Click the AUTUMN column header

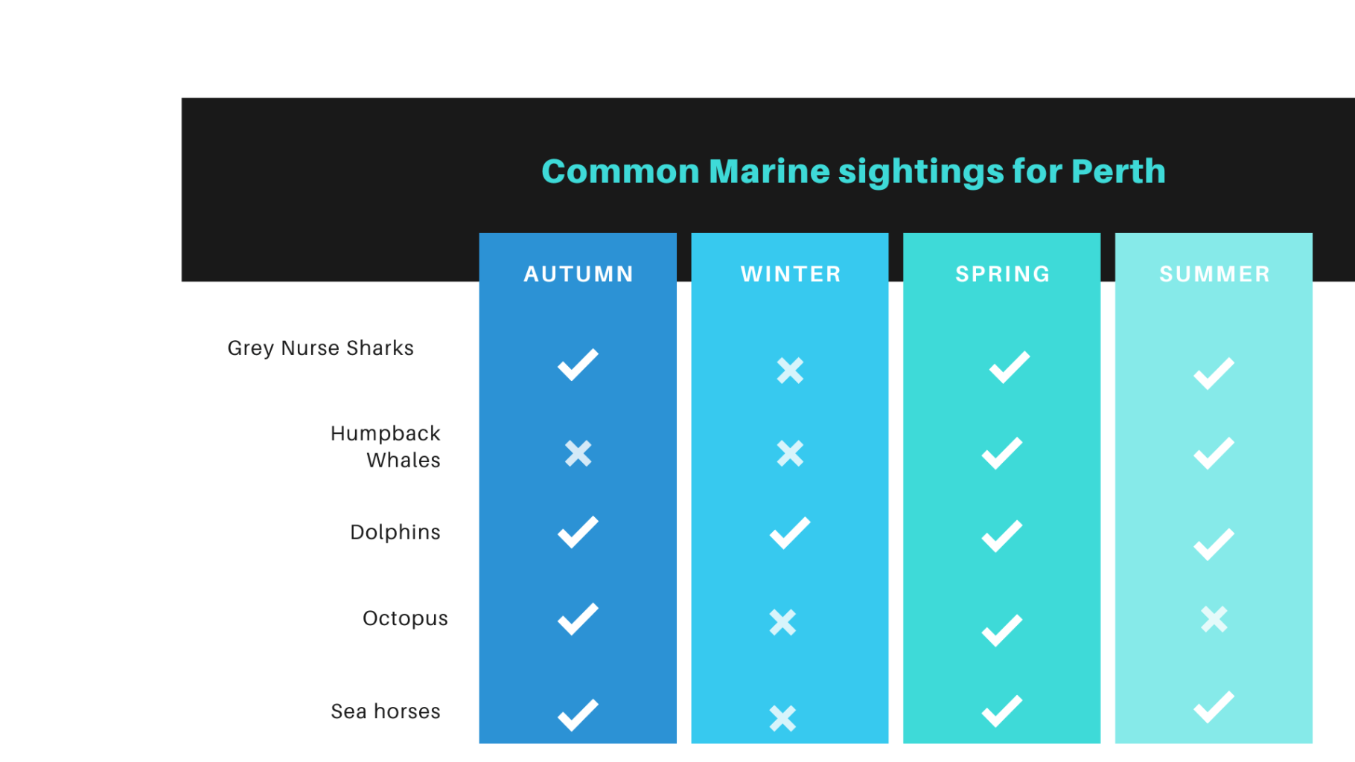click(578, 274)
